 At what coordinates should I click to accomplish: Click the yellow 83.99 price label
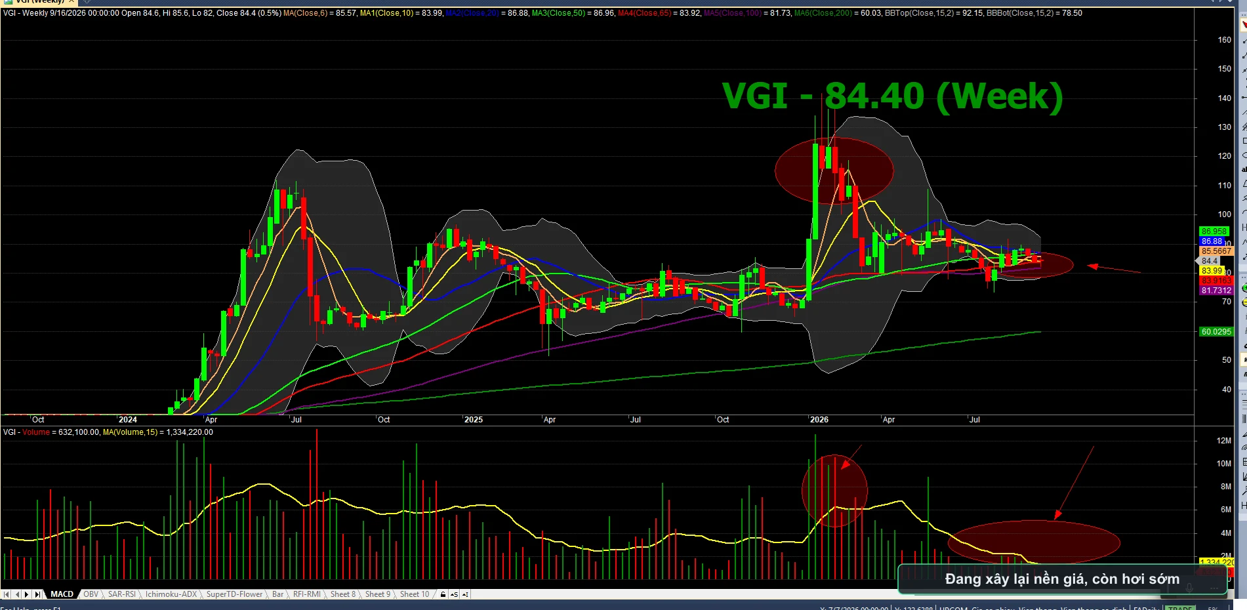pyautogui.click(x=1212, y=271)
